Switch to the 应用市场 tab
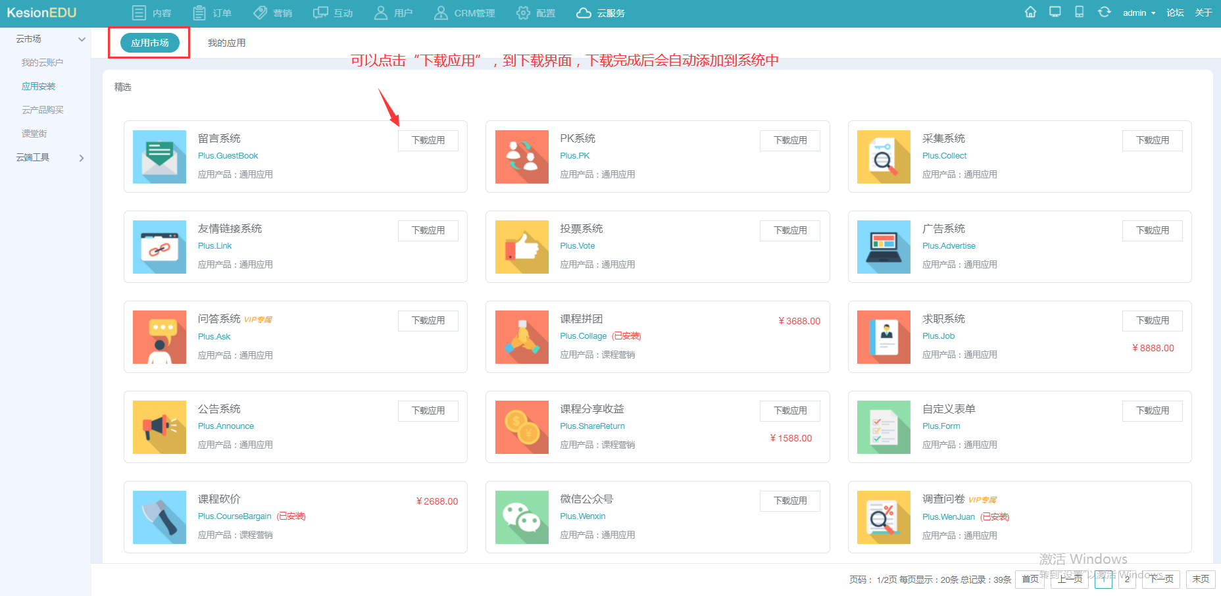 (x=150, y=43)
